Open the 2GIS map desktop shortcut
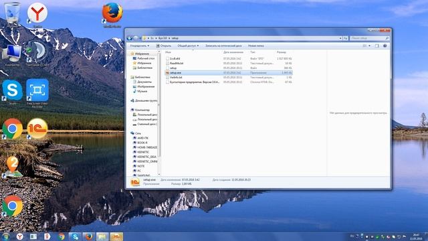This screenshot has width=428, height=241. tap(12, 167)
